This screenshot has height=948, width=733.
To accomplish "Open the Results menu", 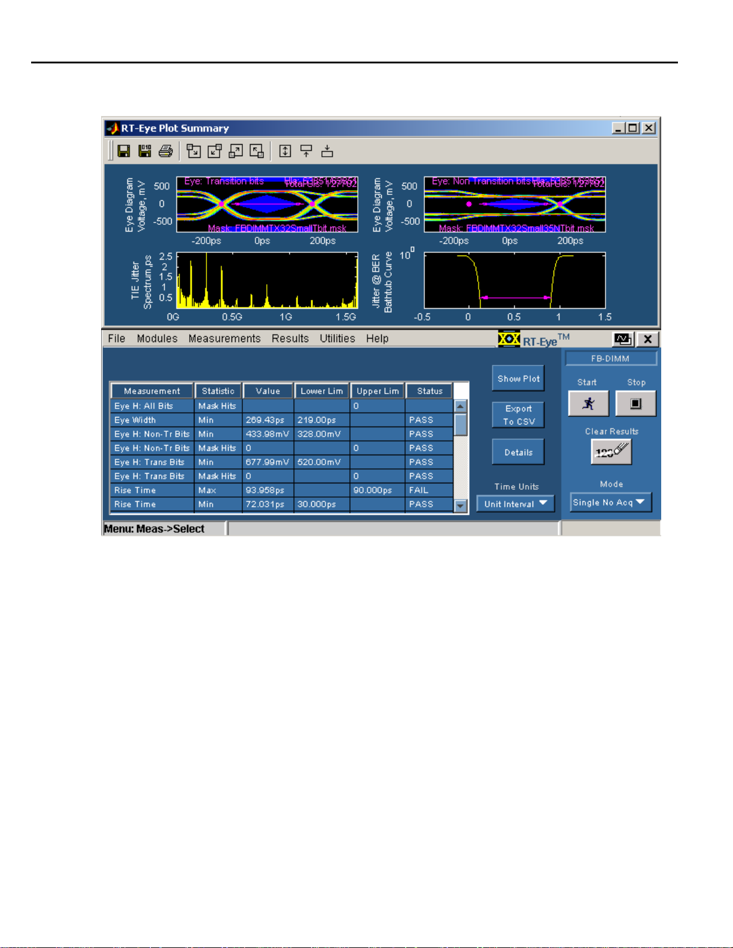I will 290,339.
